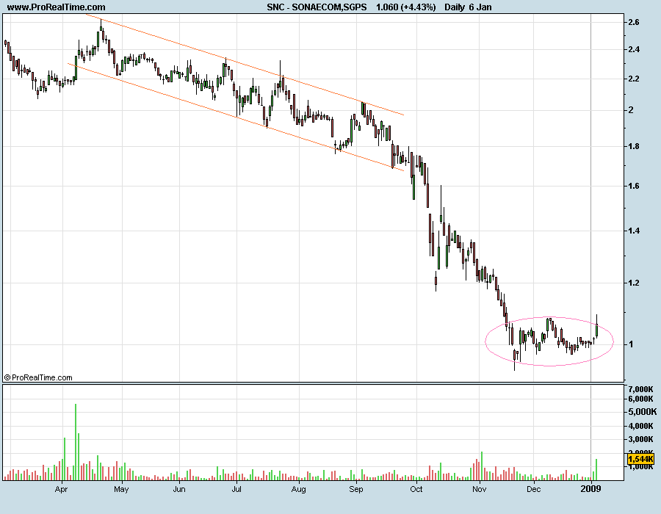Click the 3,000K volume axis label

[640, 439]
